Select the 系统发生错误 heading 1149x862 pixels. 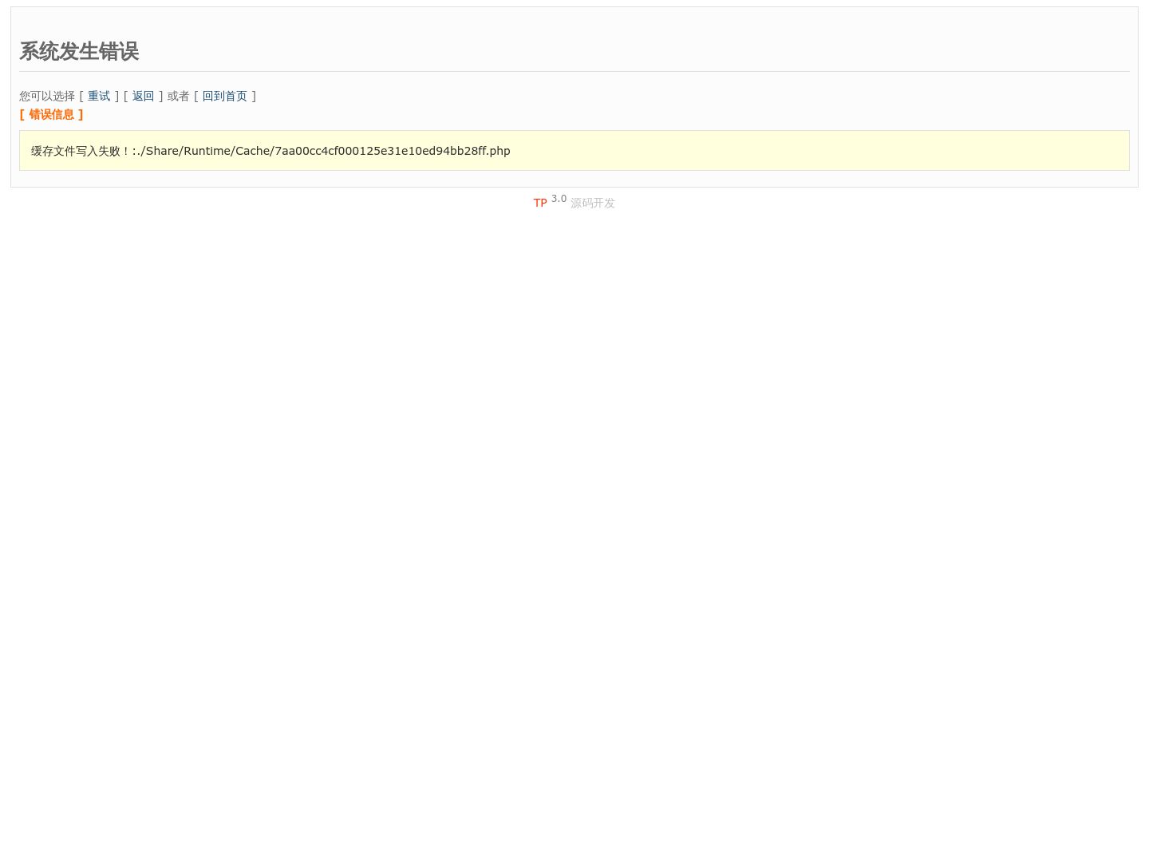[x=79, y=51]
